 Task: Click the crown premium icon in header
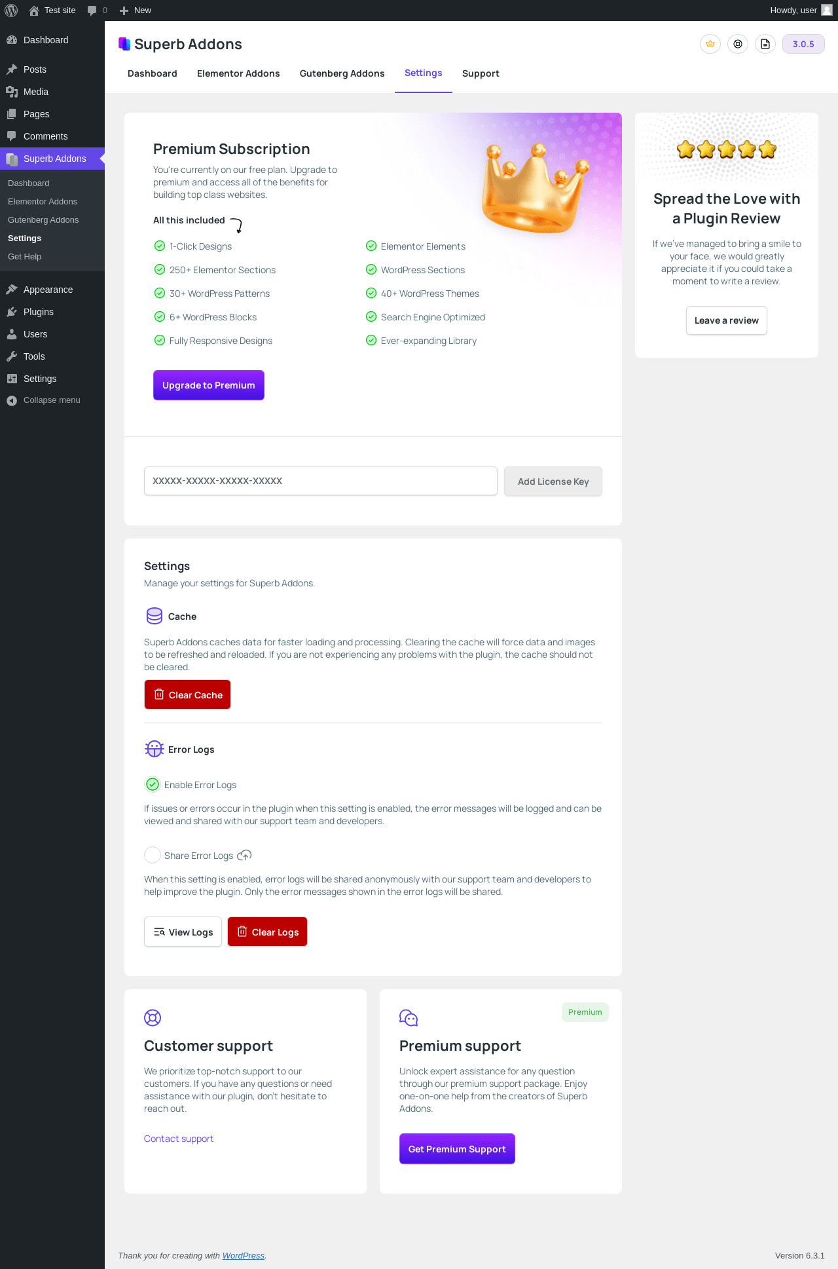[x=710, y=44]
